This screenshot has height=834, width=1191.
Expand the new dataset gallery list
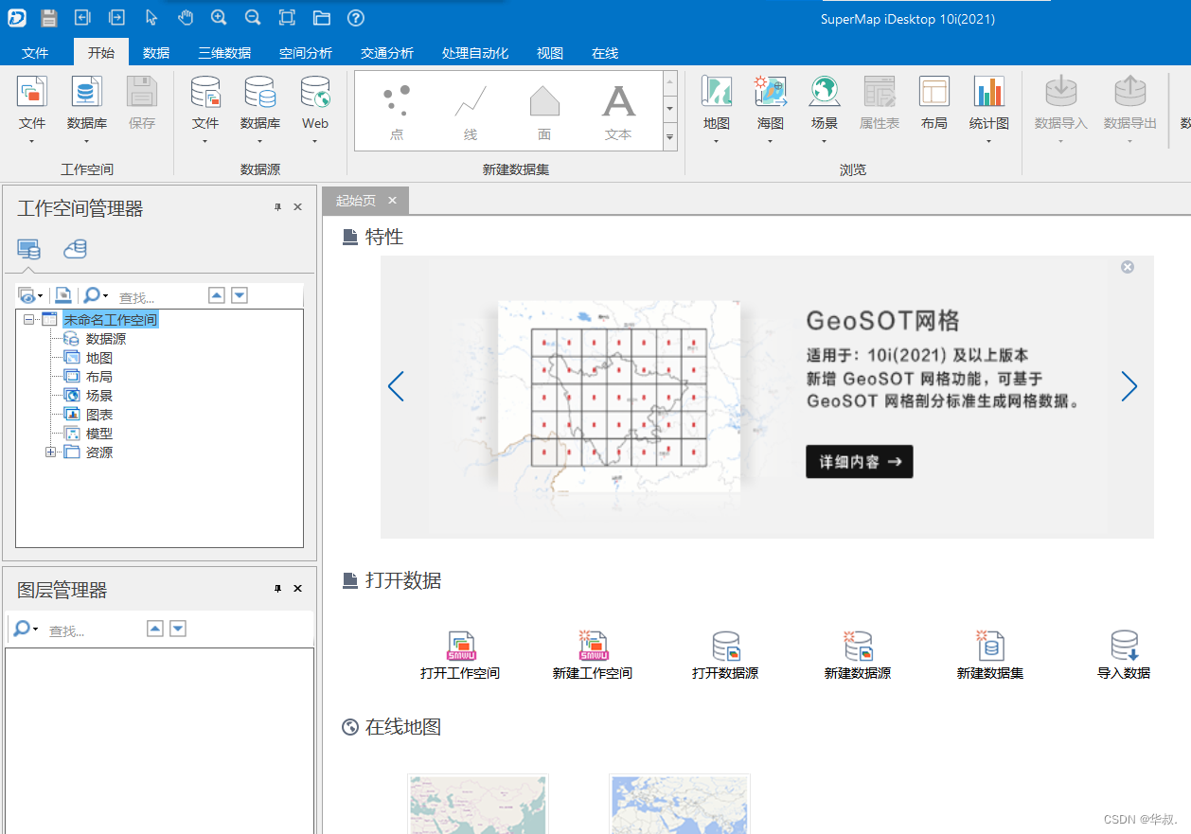670,137
